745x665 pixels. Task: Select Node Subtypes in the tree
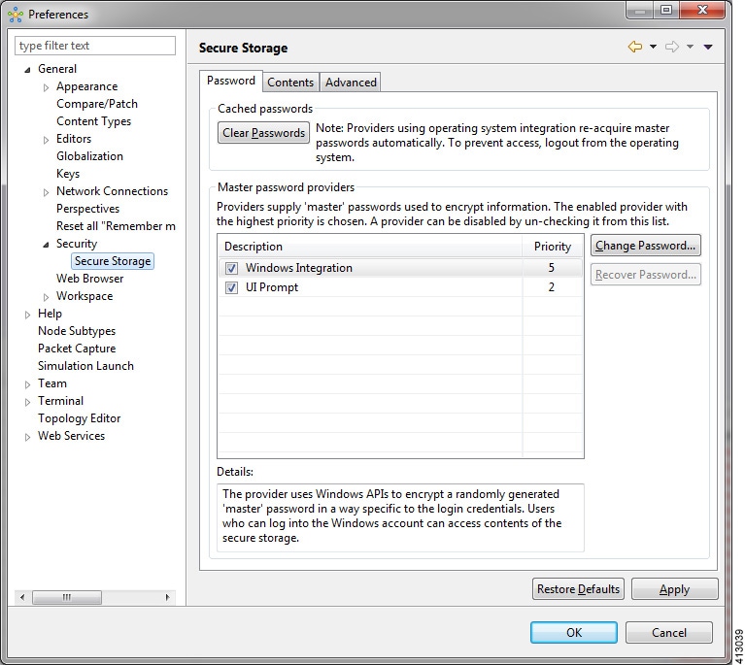coord(77,331)
